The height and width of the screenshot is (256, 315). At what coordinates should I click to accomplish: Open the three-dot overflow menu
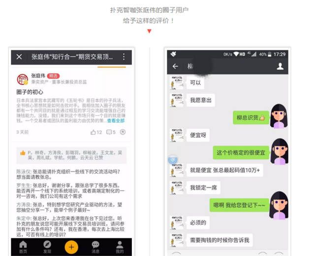(x=124, y=57)
